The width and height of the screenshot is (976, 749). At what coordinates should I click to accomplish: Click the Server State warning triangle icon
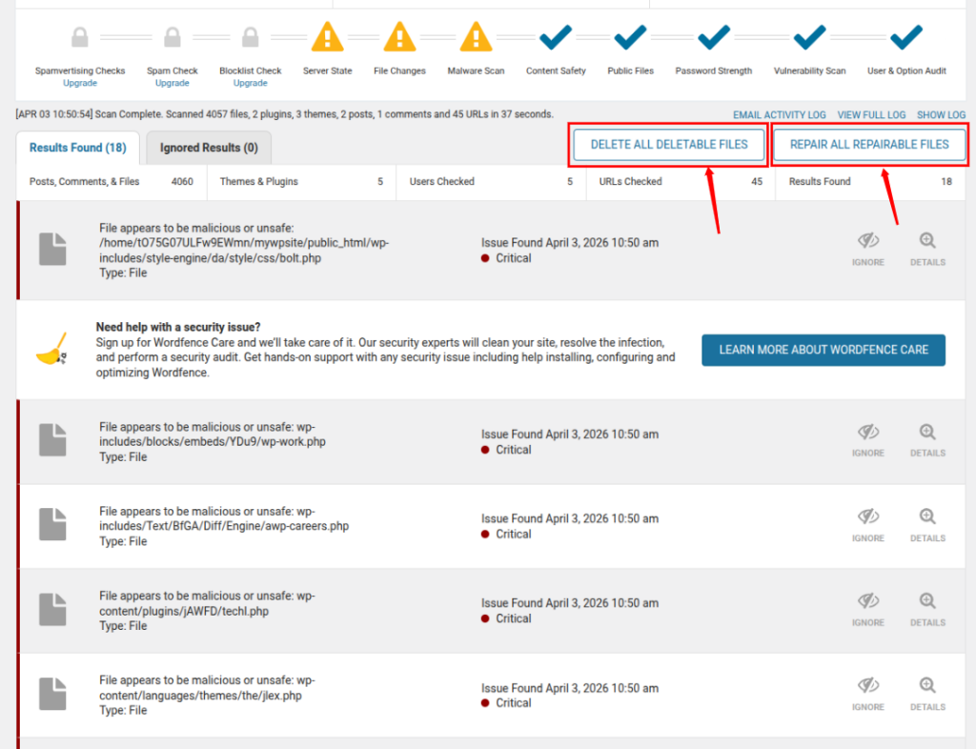click(327, 36)
